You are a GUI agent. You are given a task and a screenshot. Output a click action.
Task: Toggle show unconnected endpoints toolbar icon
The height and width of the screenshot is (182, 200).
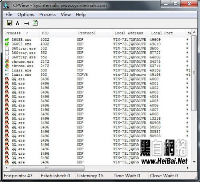pyautogui.click(x=27, y=23)
